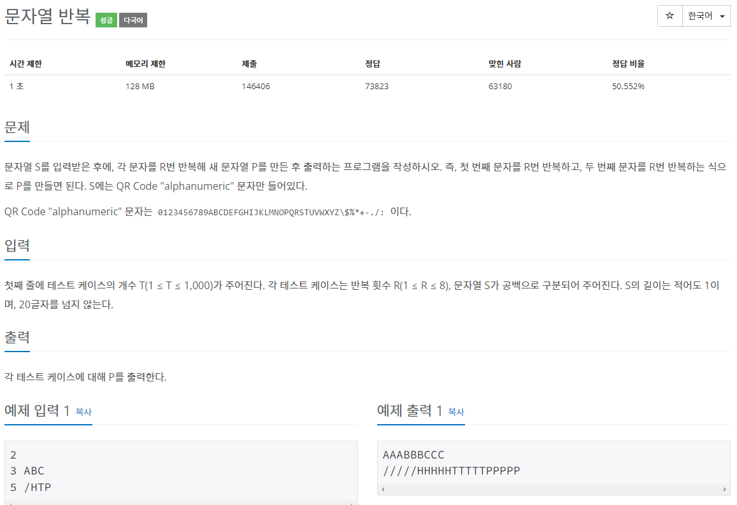Click the gray 다국어 badge
Viewport: 737px width, 505px height.
(133, 20)
